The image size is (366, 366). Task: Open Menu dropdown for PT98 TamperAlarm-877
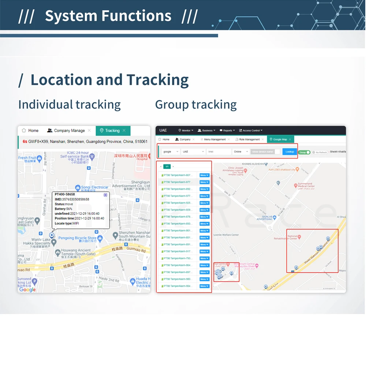tap(204, 182)
